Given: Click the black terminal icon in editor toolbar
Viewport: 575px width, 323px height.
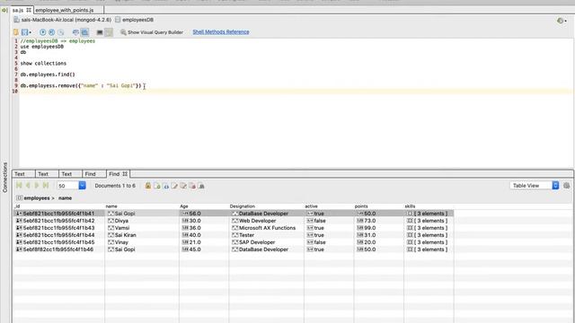Looking at the screenshot, I should point(100,32).
